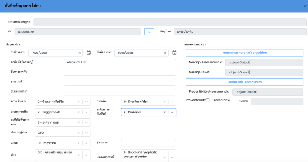Close the บันทึกข้อมูลการใช้ยา dialog
The image size is (308, 162).
[x=305, y=6]
